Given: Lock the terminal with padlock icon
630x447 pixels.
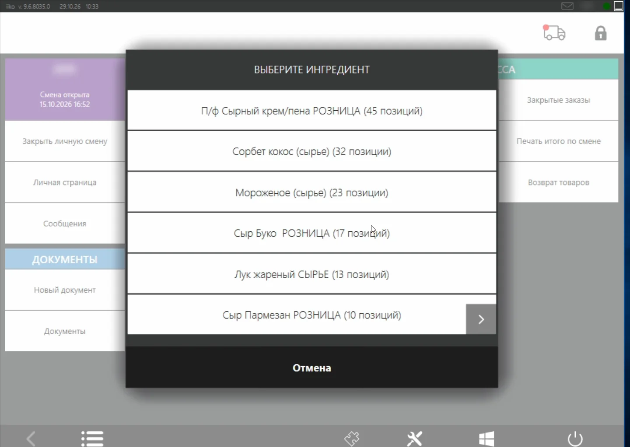Looking at the screenshot, I should [601, 33].
